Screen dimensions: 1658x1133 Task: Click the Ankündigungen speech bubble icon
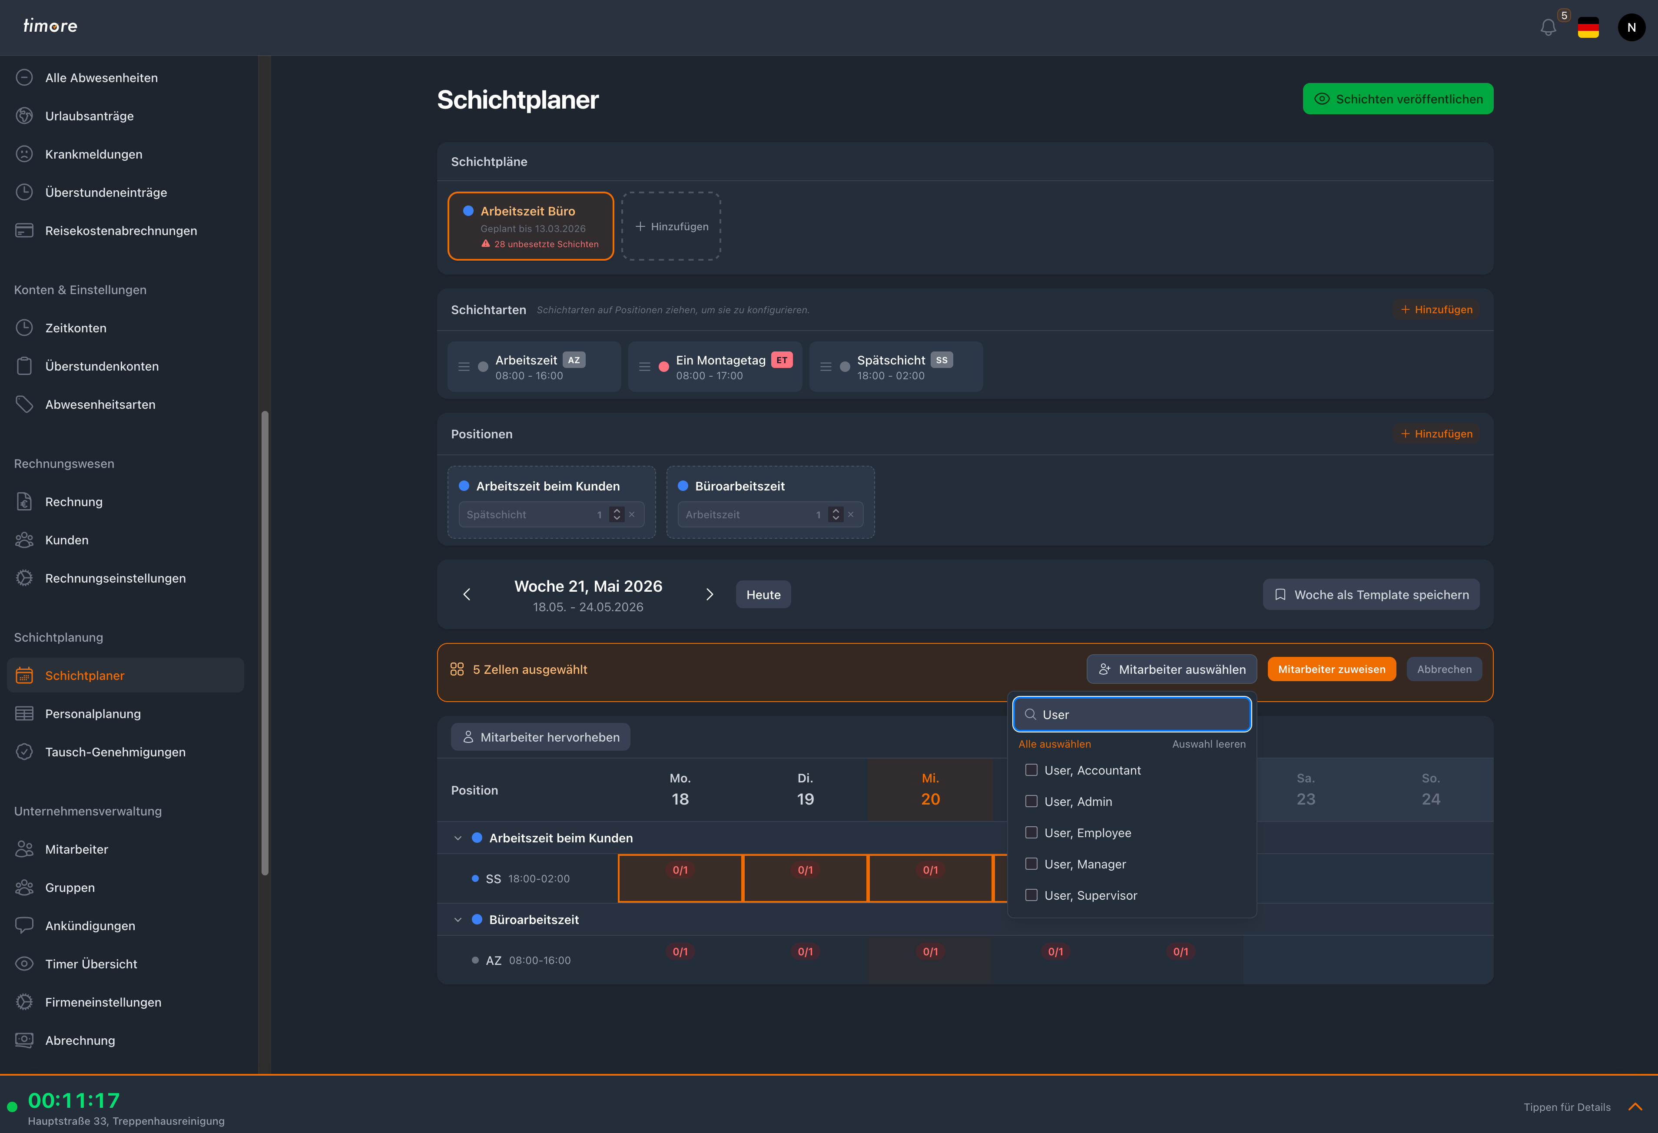[24, 925]
